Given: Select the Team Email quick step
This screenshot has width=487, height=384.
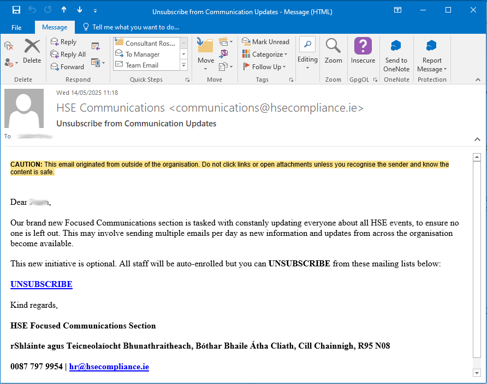Looking at the screenshot, I should click(146, 65).
